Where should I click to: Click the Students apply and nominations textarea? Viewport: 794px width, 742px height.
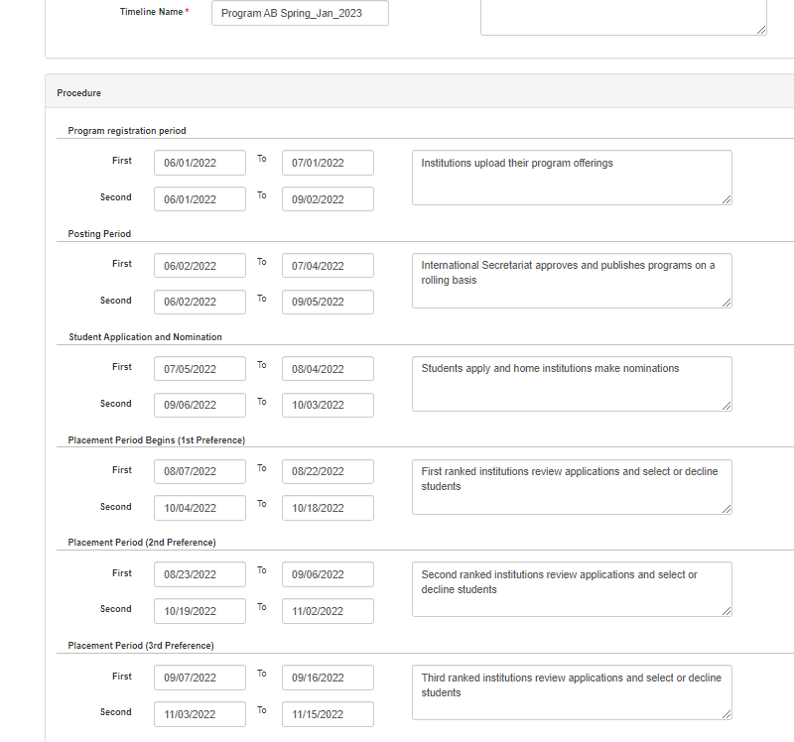coord(571,384)
